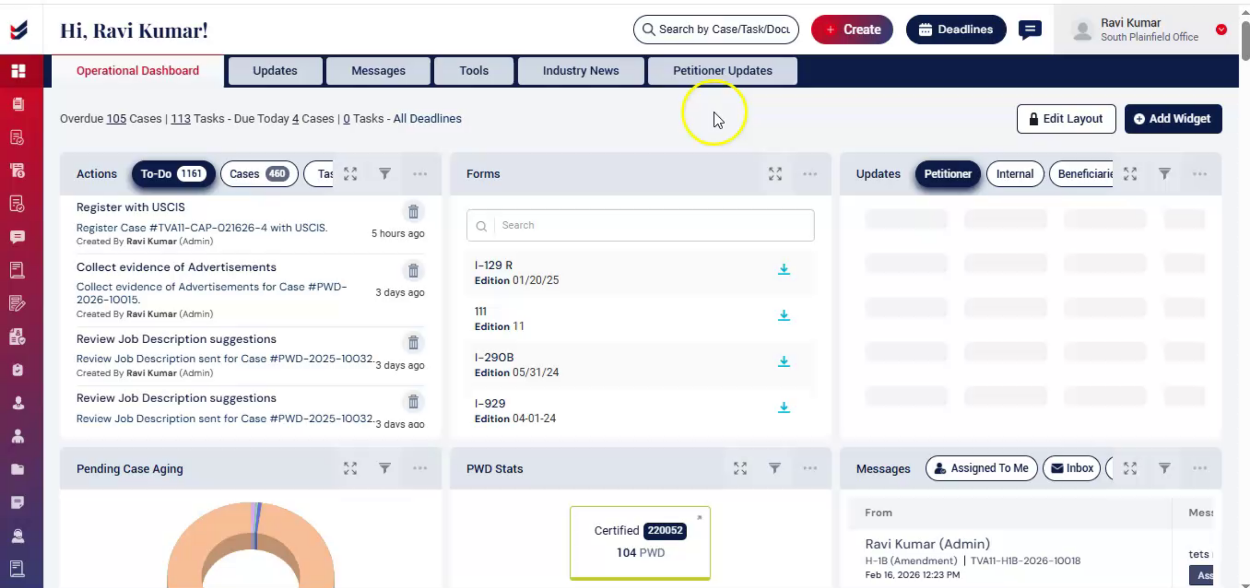Viewport: 1250px width, 588px height.
Task: Open more options for Forms widget
Action: [810, 174]
